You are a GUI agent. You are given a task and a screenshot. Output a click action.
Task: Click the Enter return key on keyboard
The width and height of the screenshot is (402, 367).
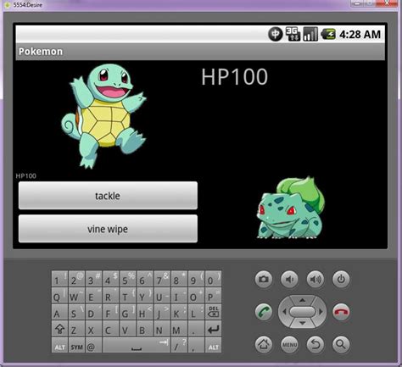[213, 329]
